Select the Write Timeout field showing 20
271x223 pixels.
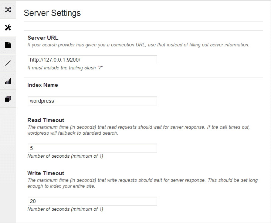click(92, 201)
